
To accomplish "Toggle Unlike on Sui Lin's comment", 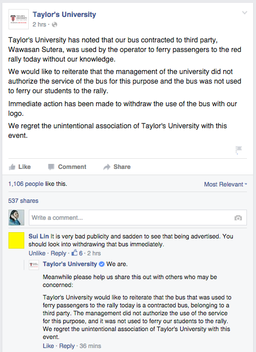I will pyautogui.click(x=37, y=253).
